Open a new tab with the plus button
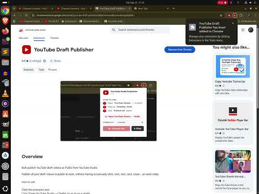Screen dimensions: 259x194 [x=174, y=9]
